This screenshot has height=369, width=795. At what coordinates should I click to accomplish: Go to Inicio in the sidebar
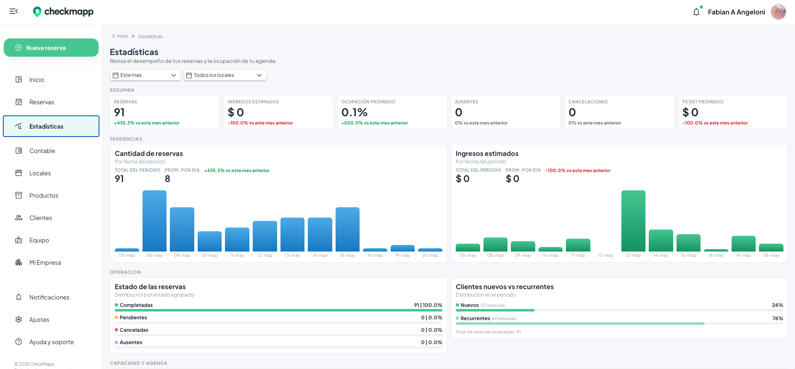coord(51,79)
